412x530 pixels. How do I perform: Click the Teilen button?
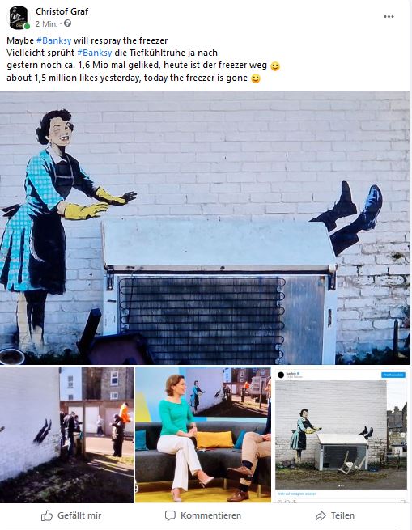click(x=335, y=515)
